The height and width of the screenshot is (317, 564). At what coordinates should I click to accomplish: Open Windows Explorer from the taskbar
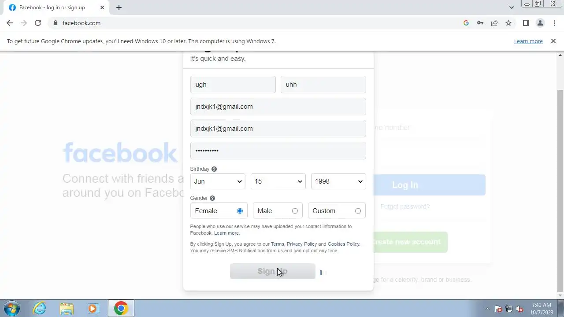[x=67, y=308]
